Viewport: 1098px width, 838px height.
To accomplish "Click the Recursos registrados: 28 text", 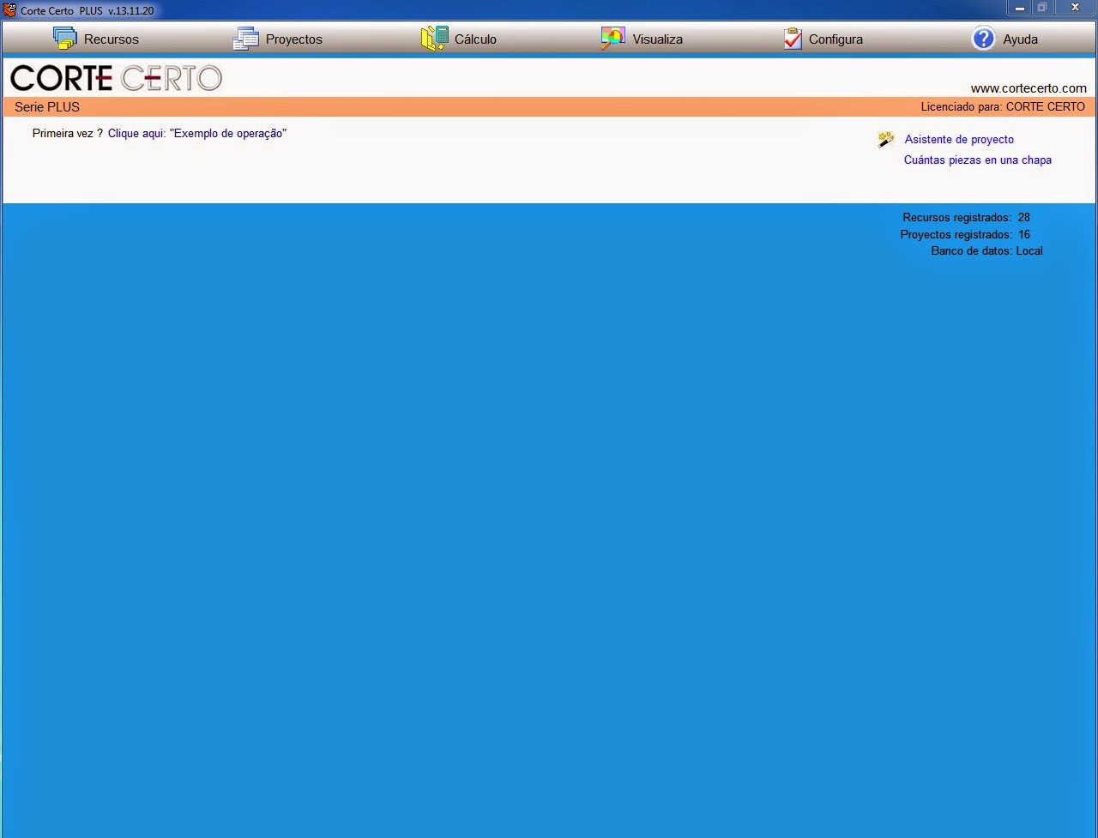I will [x=967, y=218].
